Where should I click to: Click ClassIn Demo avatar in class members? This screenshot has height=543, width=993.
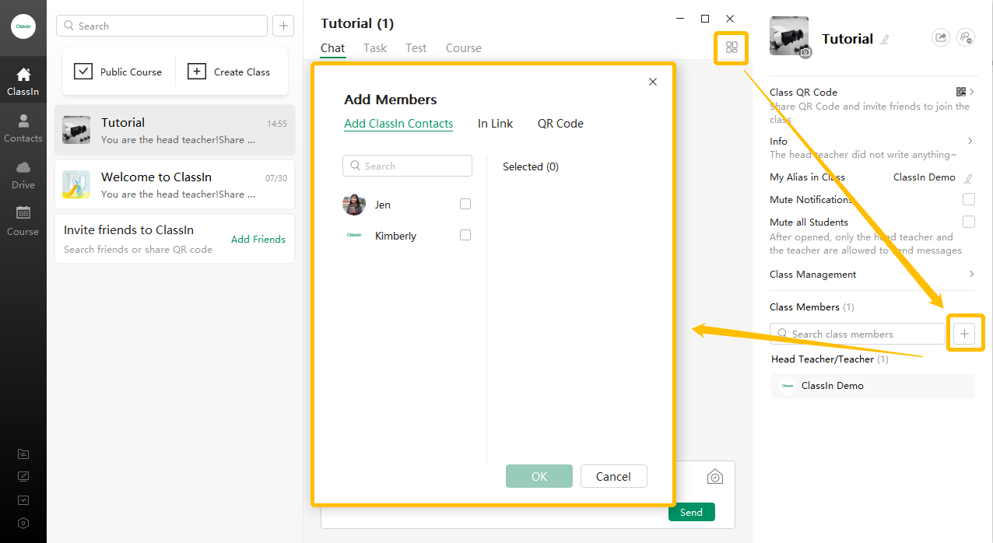click(788, 386)
